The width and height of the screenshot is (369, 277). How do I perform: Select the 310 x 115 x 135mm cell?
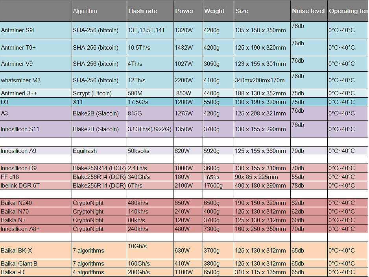click(x=262, y=272)
